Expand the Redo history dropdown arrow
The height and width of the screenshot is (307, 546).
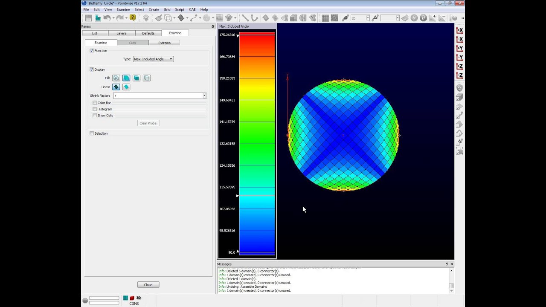point(126,18)
